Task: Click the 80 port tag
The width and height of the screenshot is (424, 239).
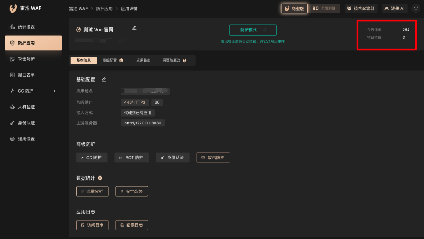Action: click(157, 102)
